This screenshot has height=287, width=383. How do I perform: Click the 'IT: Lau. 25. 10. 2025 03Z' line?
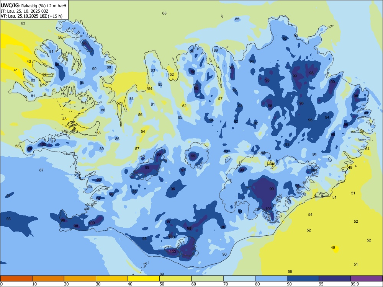pos(24,11)
